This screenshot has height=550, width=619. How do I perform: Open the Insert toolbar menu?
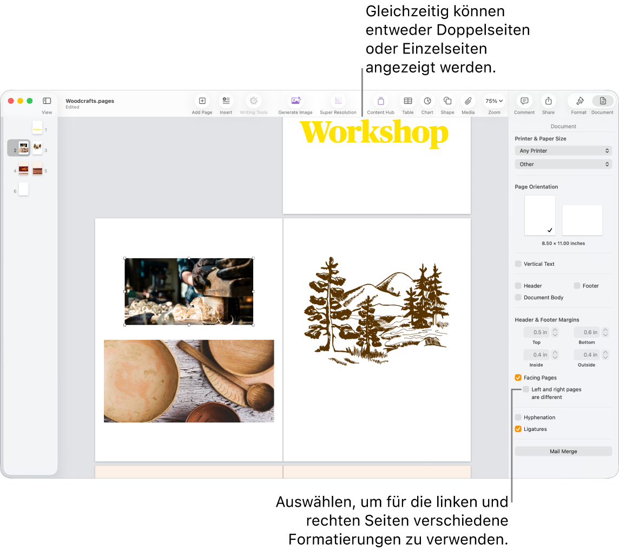tap(226, 101)
